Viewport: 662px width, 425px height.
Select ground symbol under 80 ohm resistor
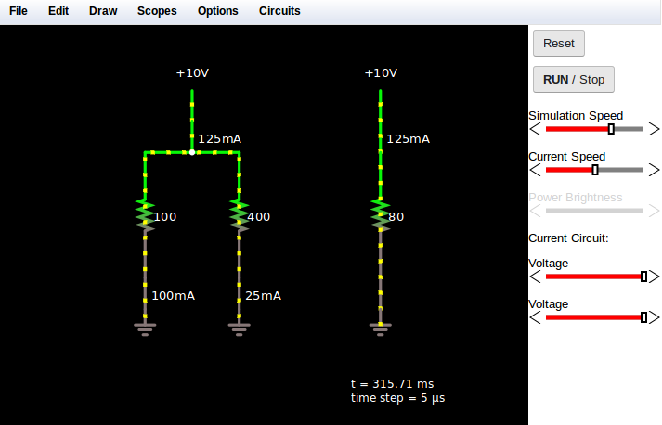[381, 329]
